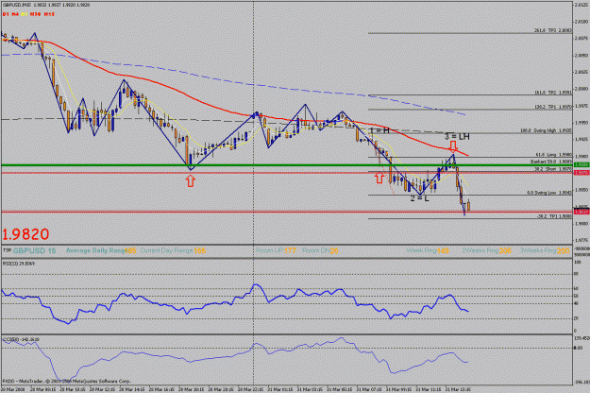Click the current-price red tag on the right axis
This screenshot has width=590, height=393.
582,212
